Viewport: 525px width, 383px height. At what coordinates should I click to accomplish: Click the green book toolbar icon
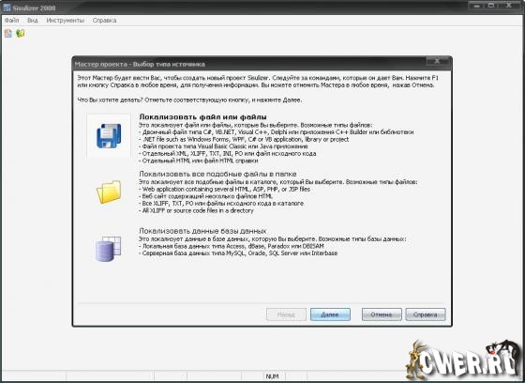click(21, 33)
